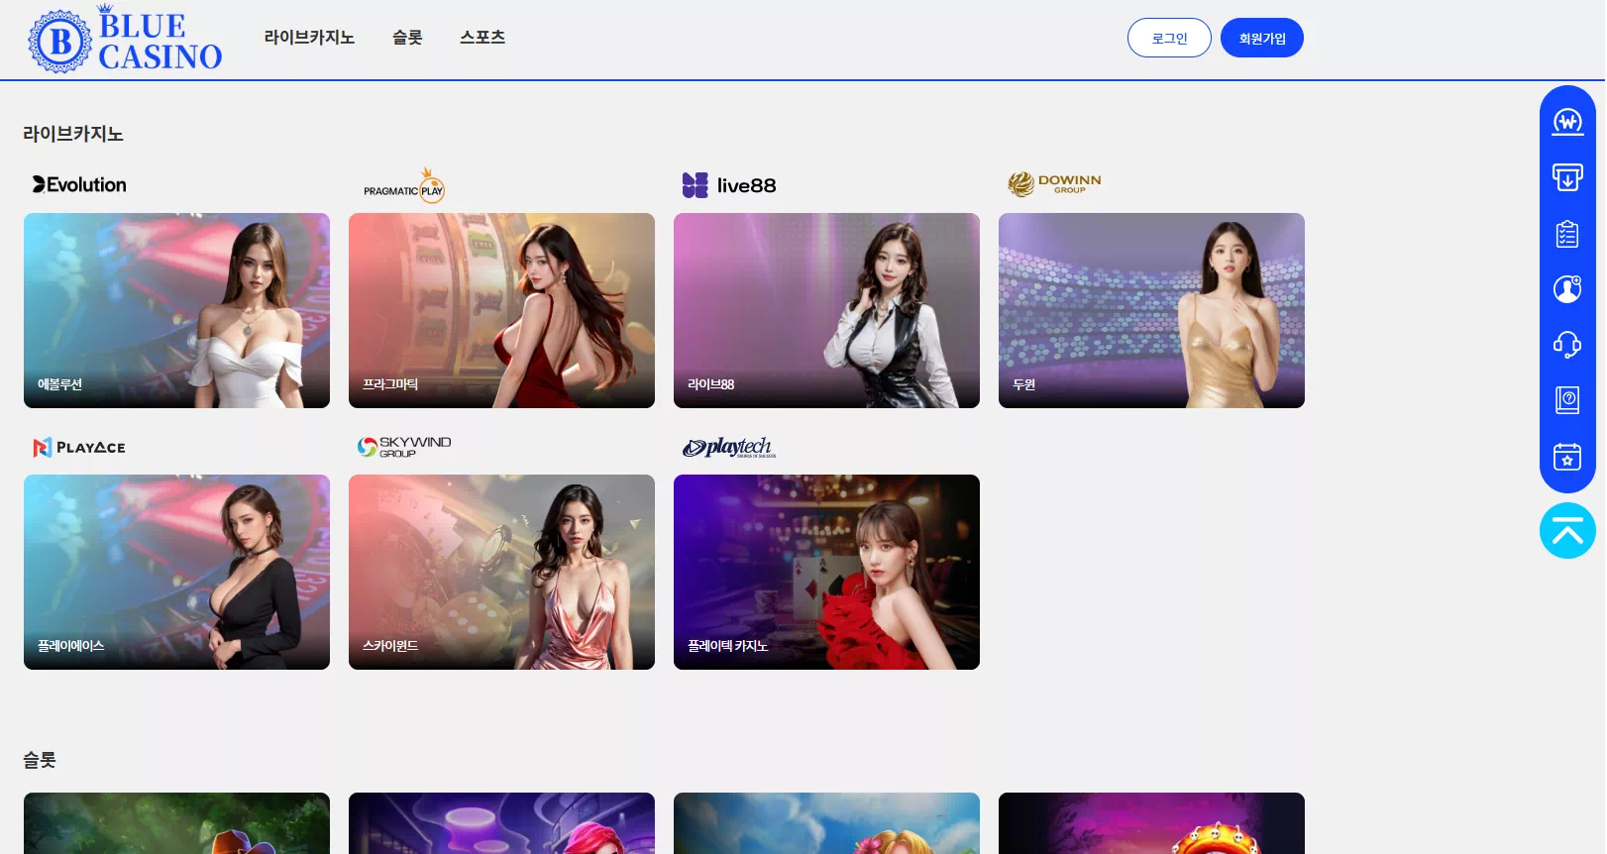
Task: Open the 라이브88 live casino card
Action: pyautogui.click(x=826, y=310)
